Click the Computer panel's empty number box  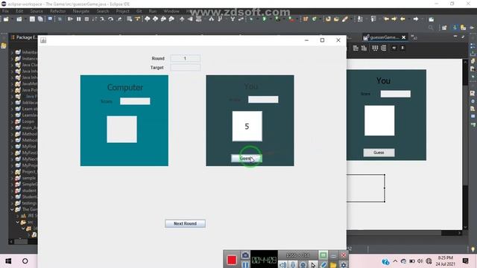(x=121, y=129)
